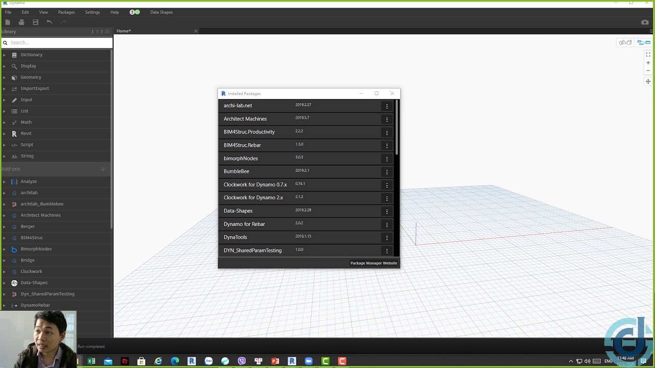Click the notification alert icon in menu bar
655x368 pixels.
point(135,12)
